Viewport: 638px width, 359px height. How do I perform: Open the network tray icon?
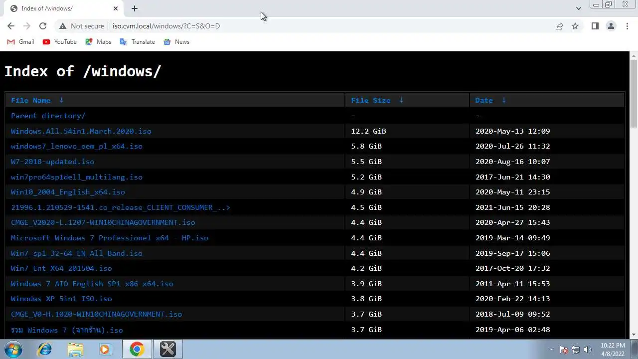click(576, 350)
